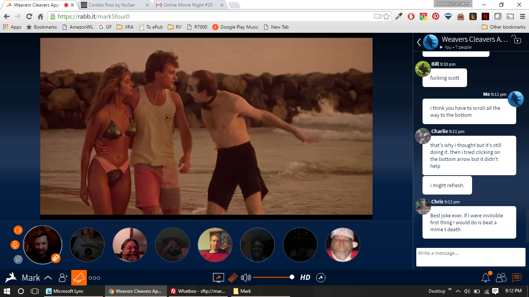
Task: Toggle the microphone button
Action: (15, 245)
